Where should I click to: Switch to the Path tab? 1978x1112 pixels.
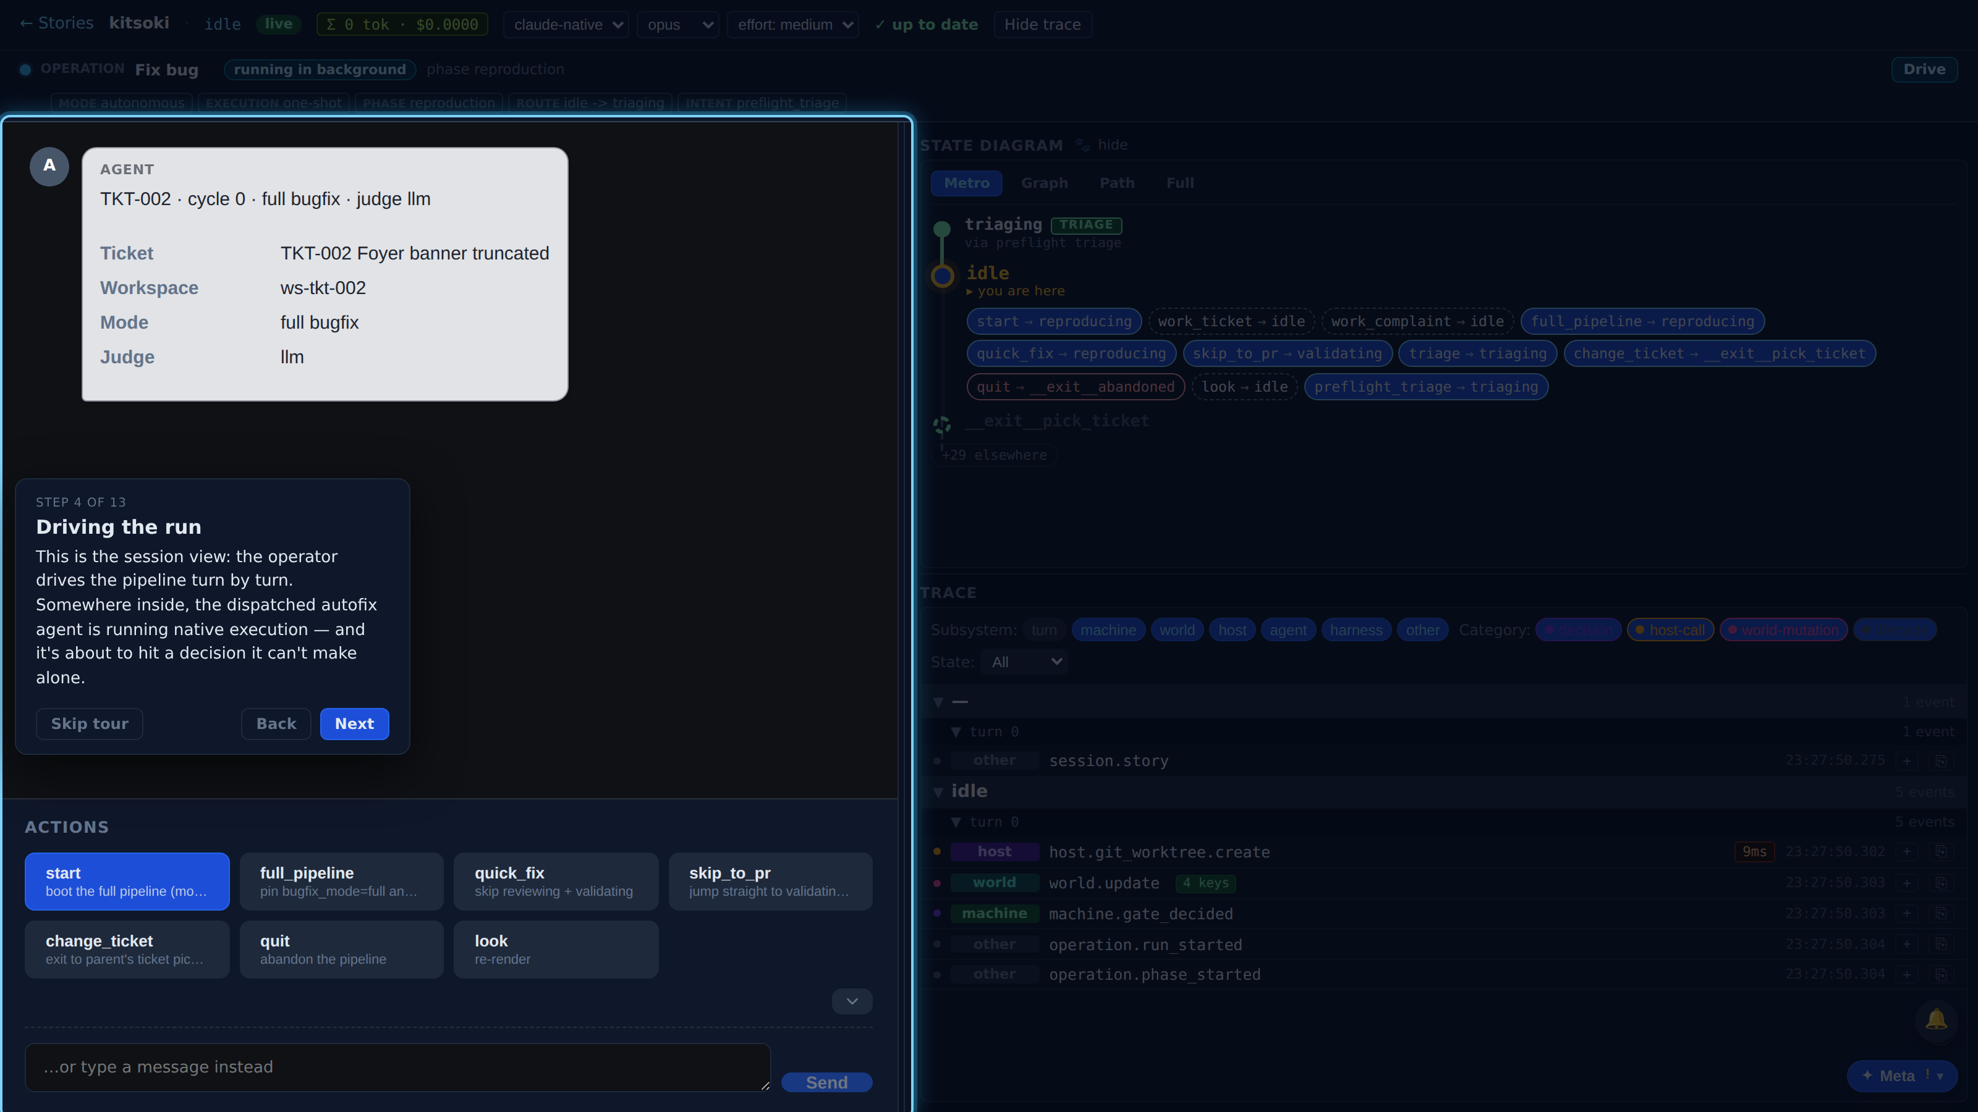pos(1116,183)
